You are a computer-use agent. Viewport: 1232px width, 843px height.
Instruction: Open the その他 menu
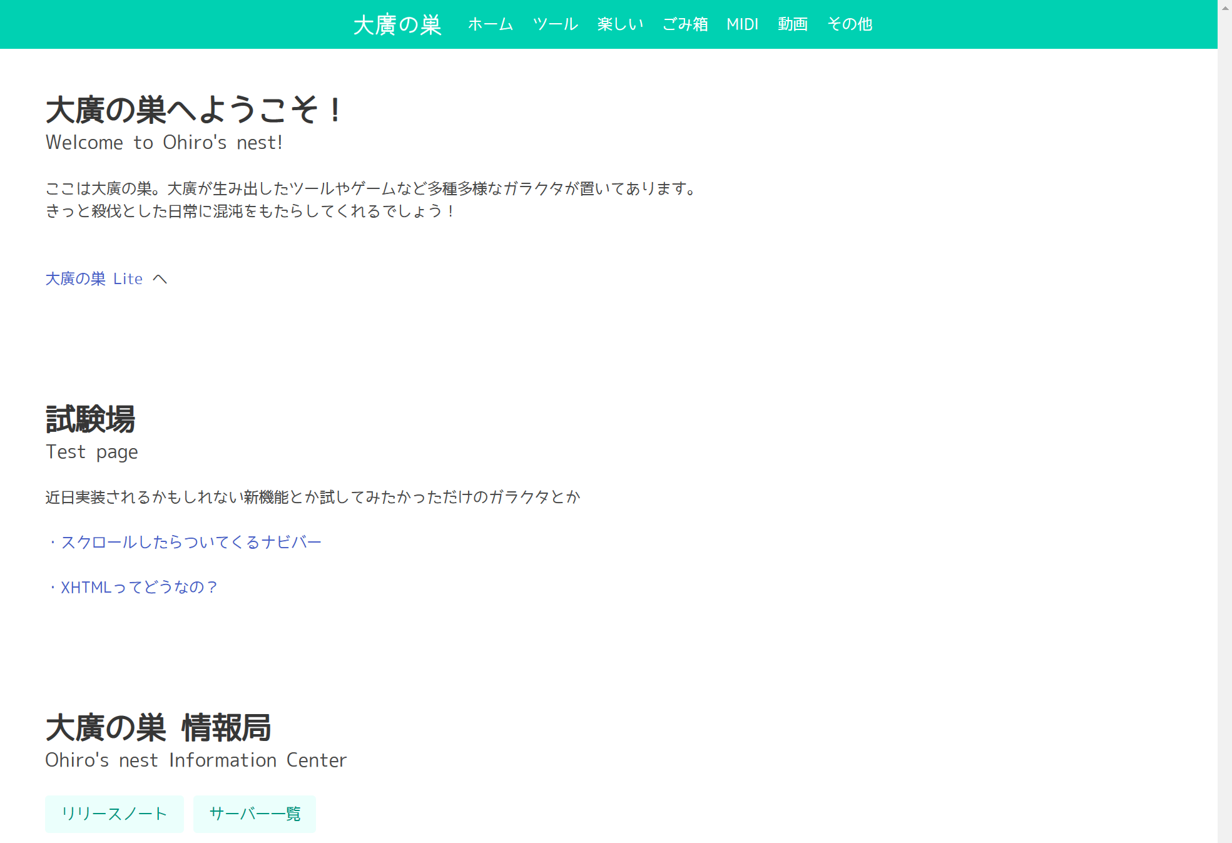point(849,24)
